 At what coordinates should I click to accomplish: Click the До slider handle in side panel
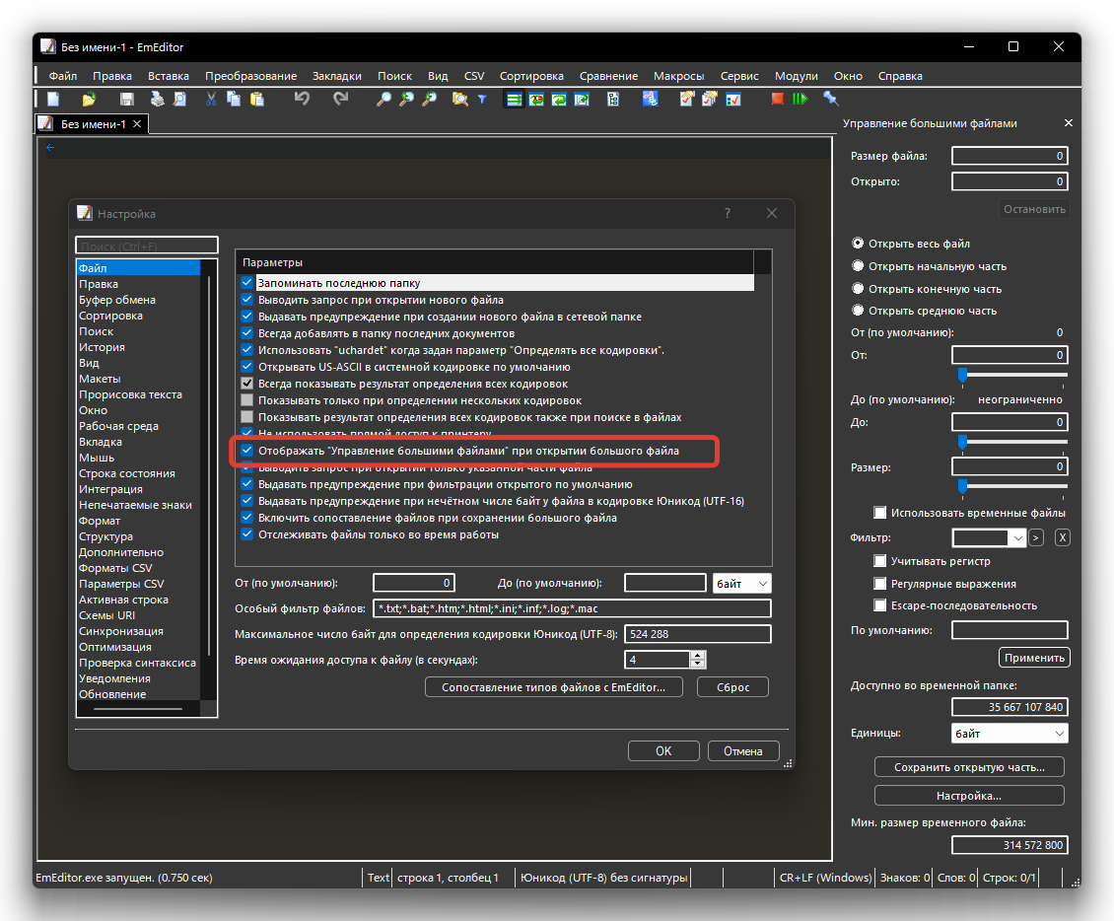coord(962,442)
